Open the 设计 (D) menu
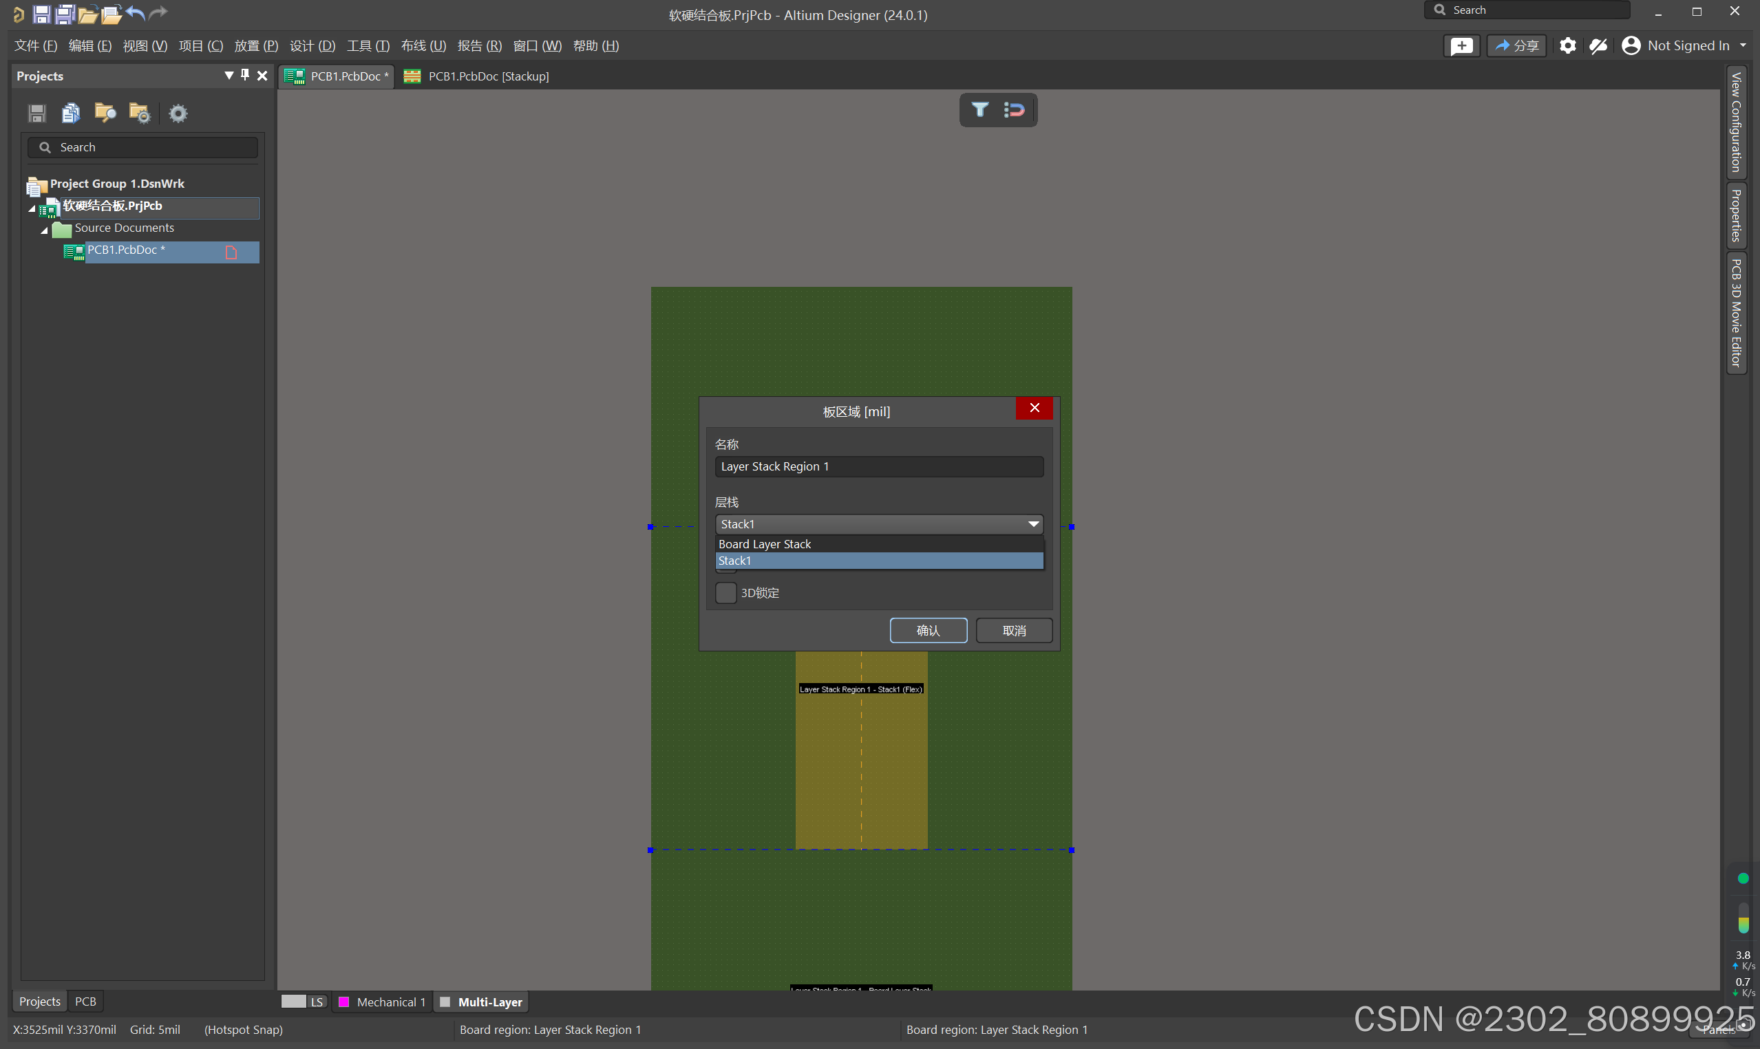Screen dimensions: 1760x1049 coord(312,46)
